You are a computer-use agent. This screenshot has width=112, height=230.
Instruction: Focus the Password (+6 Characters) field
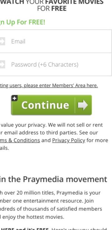(56, 64)
